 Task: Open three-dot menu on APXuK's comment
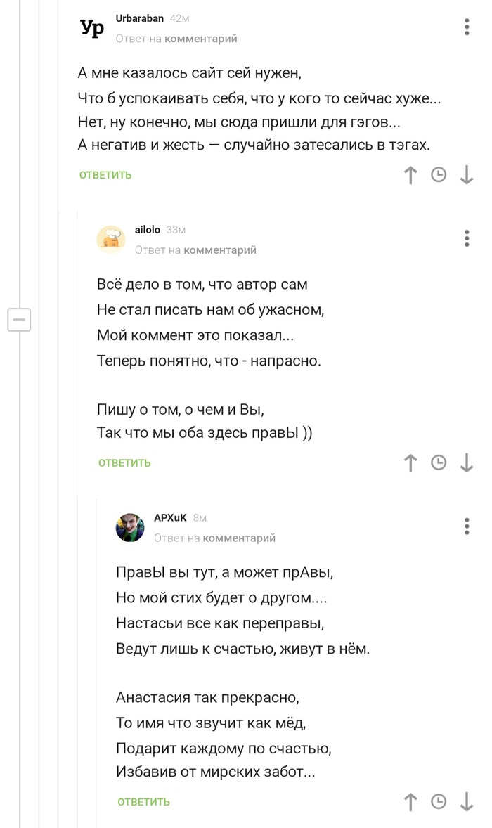click(467, 526)
